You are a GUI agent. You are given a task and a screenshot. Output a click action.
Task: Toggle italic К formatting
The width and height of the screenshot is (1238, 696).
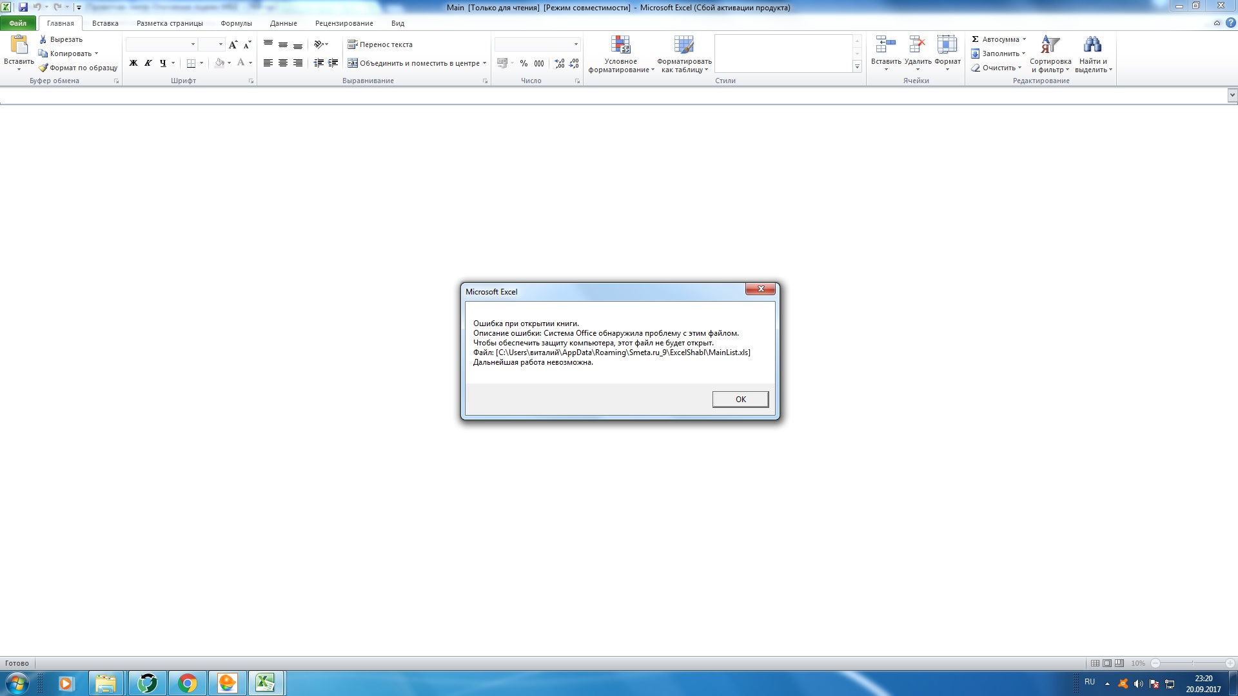pos(148,63)
